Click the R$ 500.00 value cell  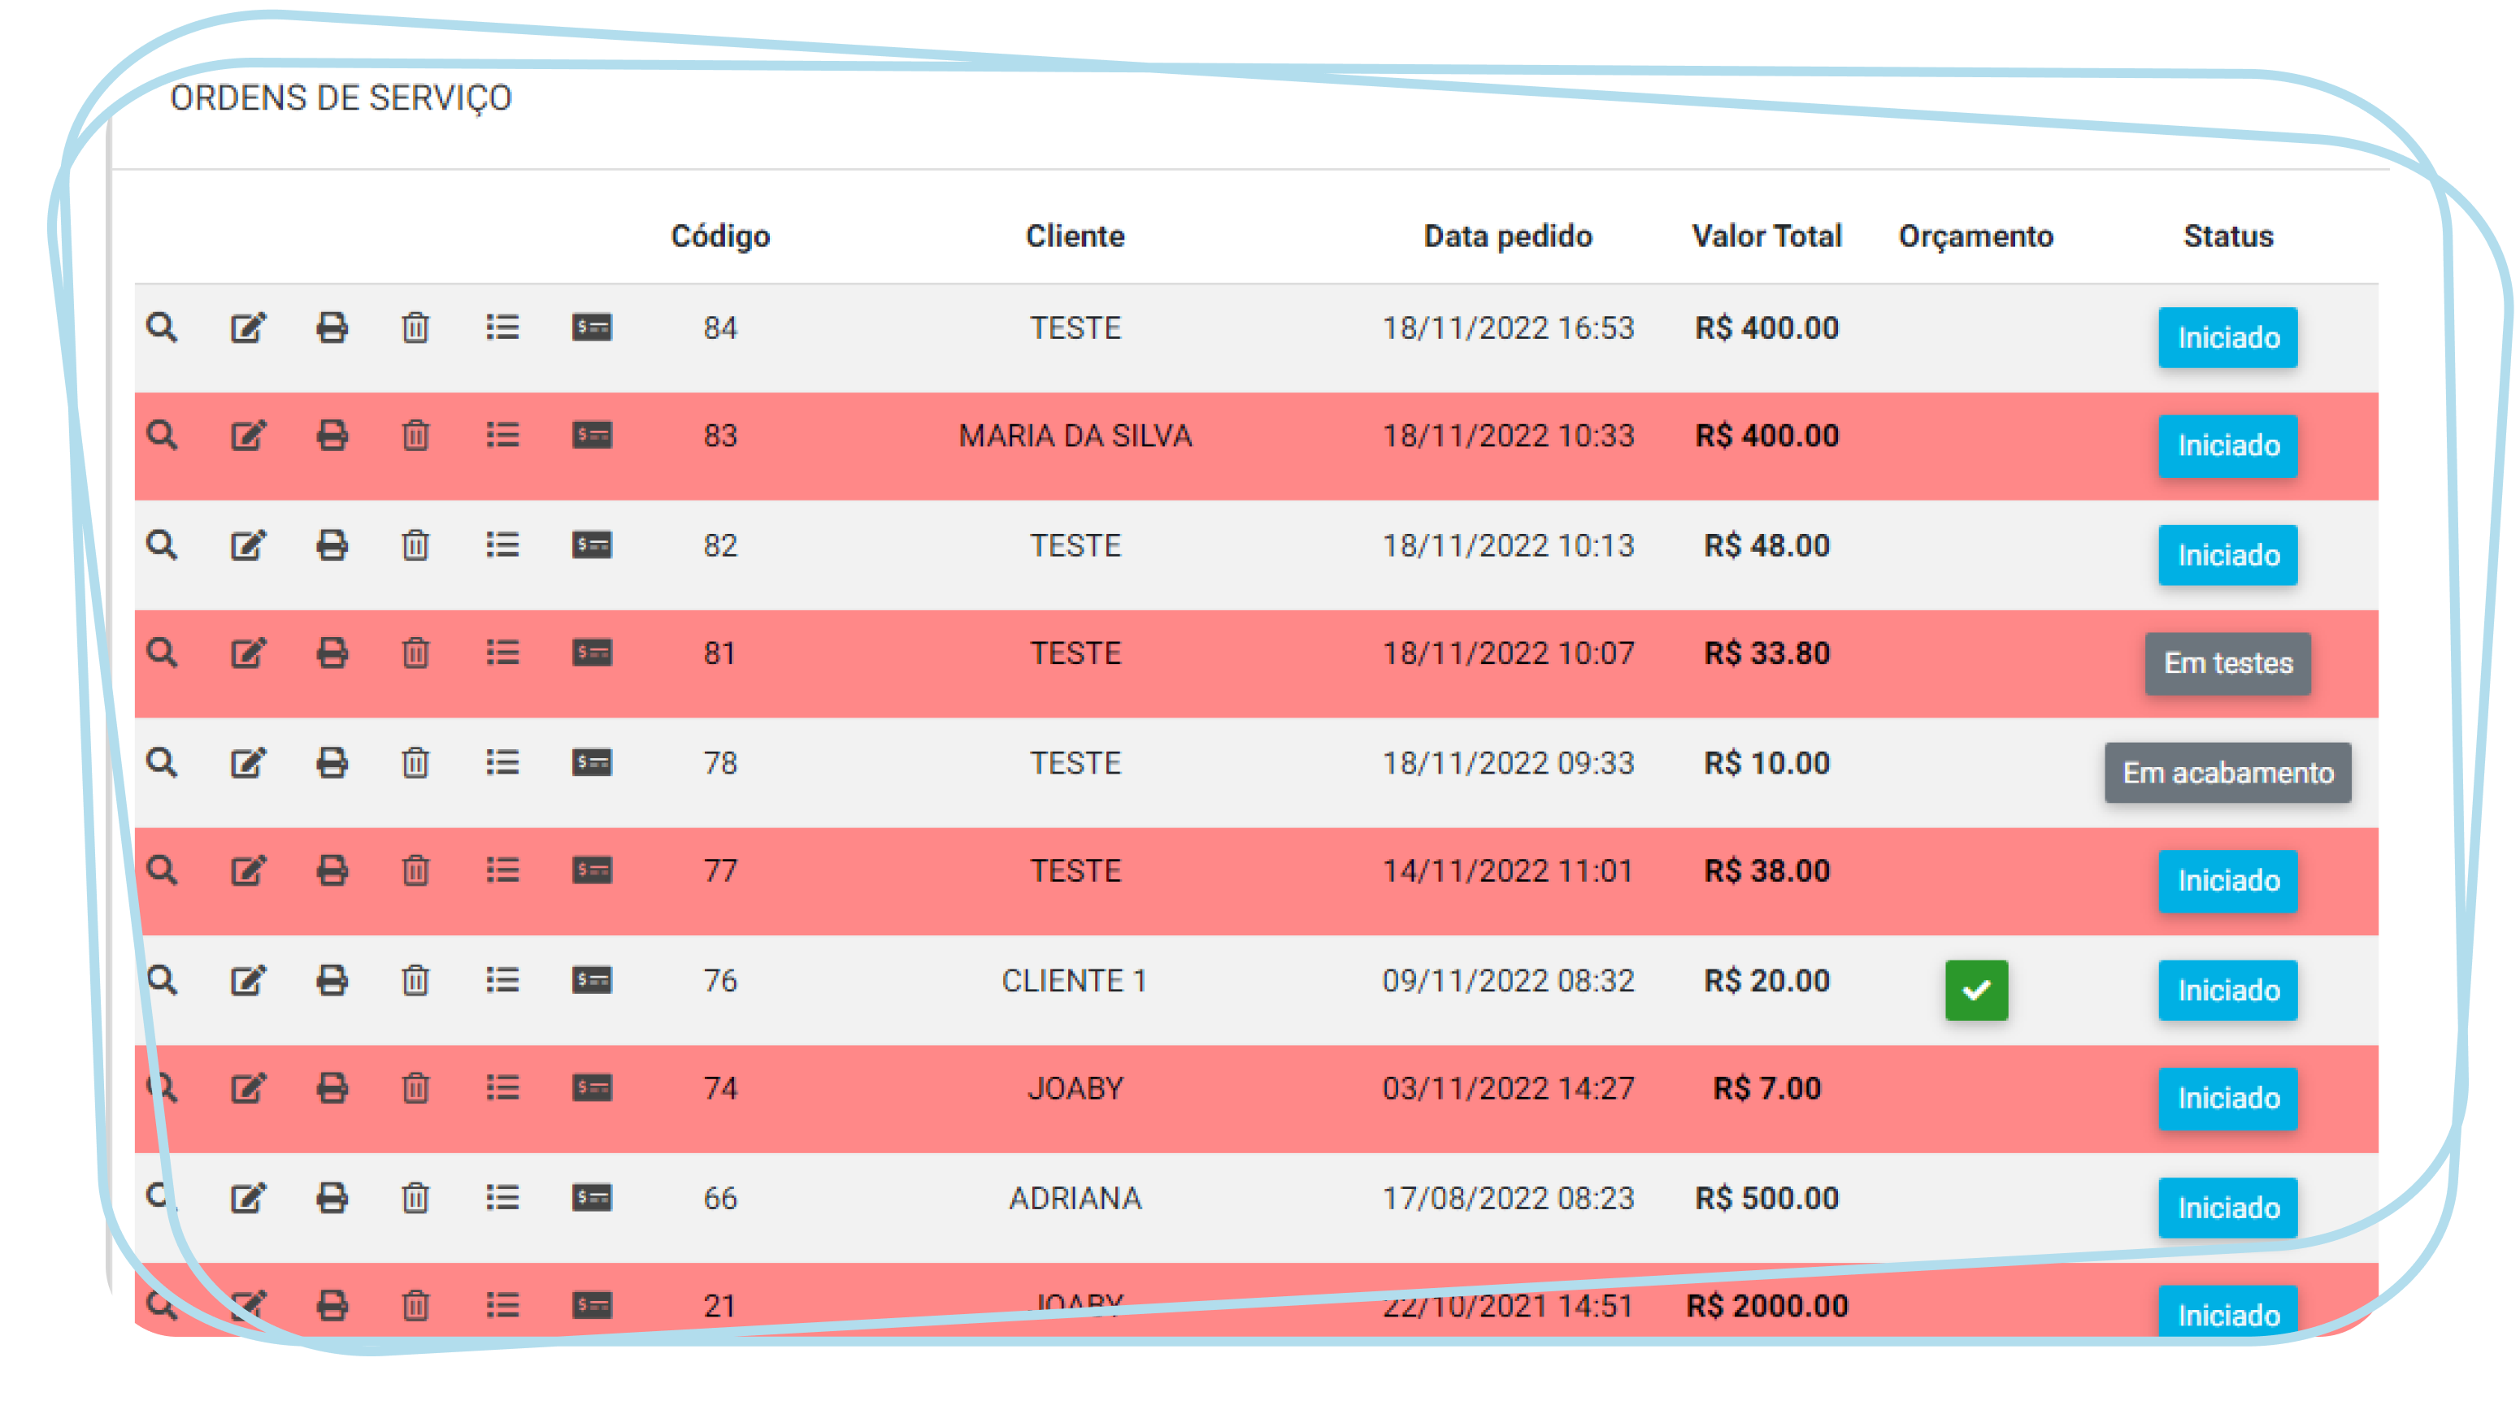[x=1766, y=1198]
